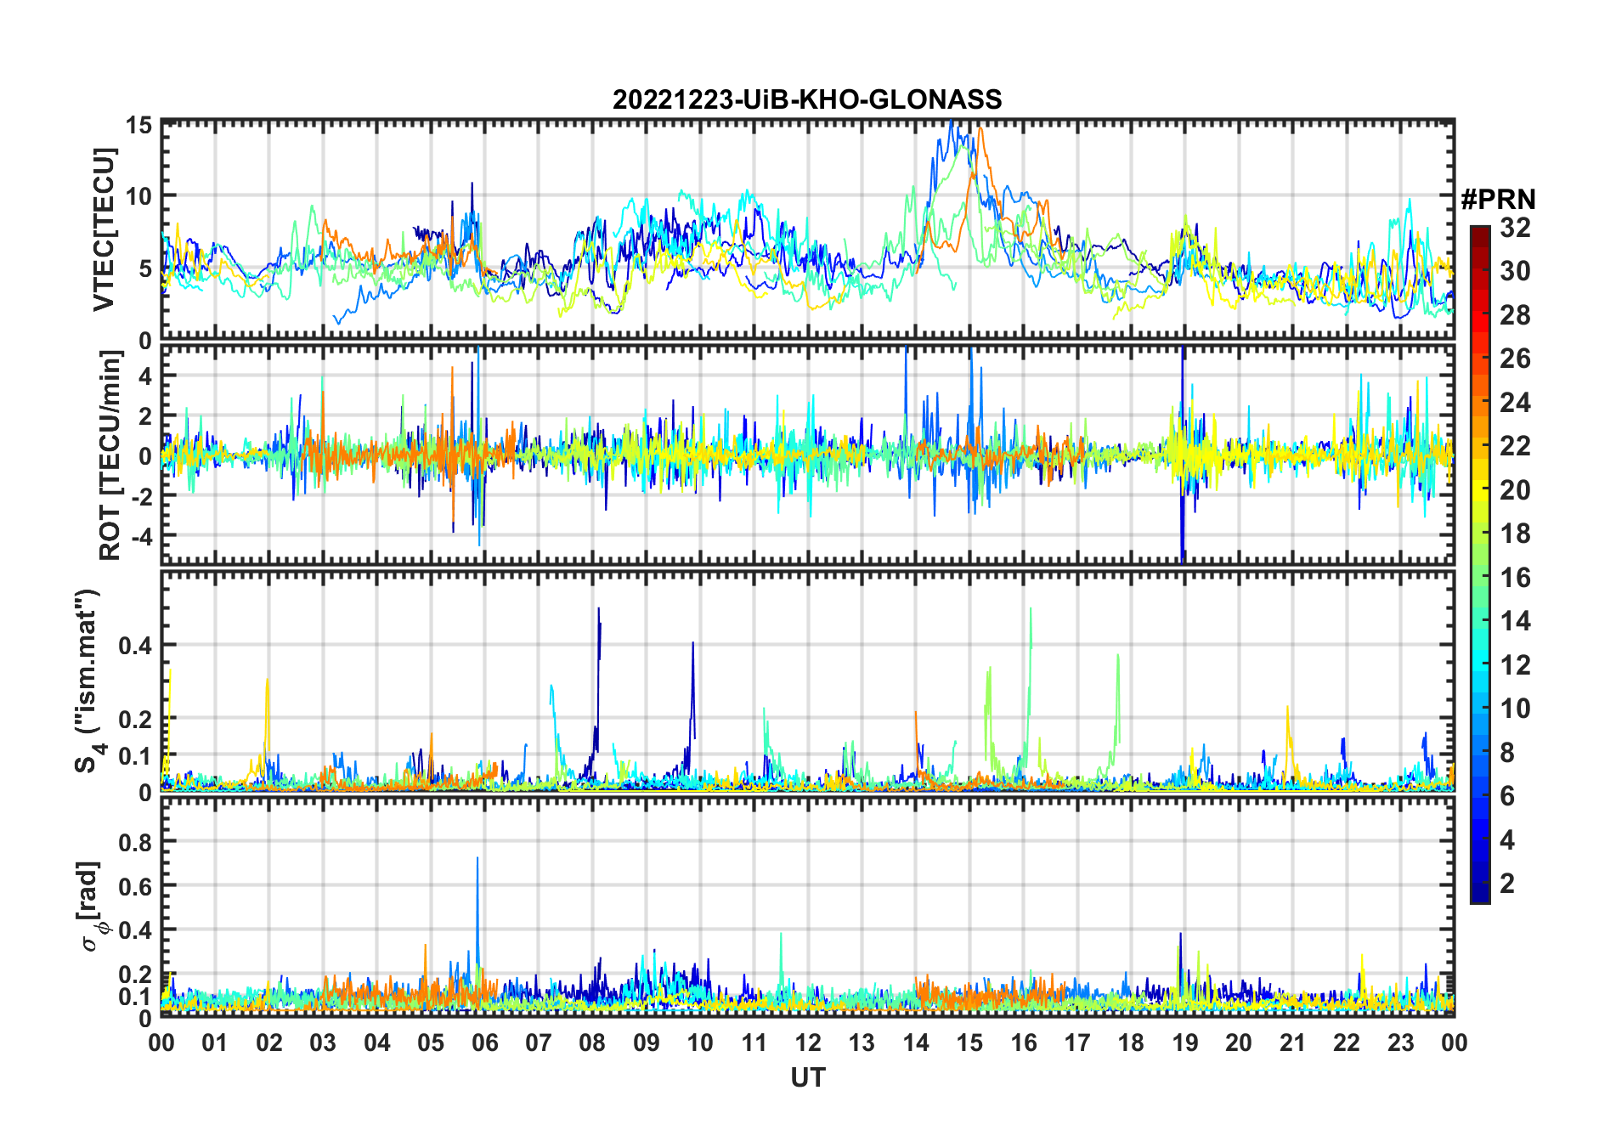Viewport: 1616px width, 1130px height.
Task: Select colorbar tick label 24
Action: (x=1515, y=403)
